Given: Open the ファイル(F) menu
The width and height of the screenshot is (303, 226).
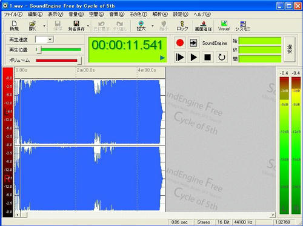Looking at the screenshot, I should tap(13, 15).
